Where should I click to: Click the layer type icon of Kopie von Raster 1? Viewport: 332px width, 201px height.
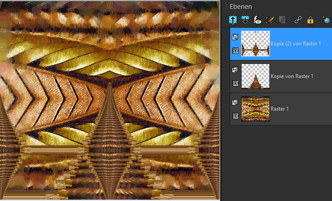tap(235, 70)
